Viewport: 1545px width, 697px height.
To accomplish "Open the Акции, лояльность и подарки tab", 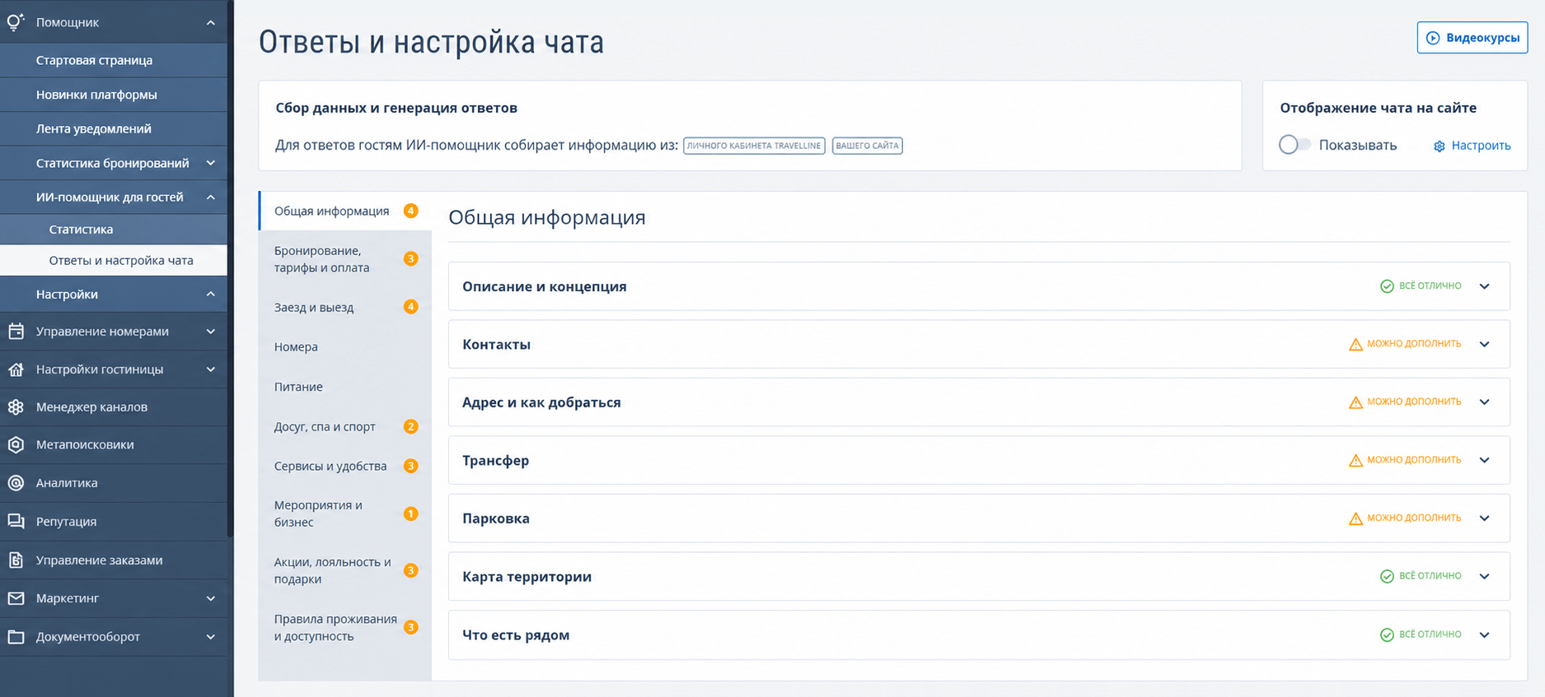I will pyautogui.click(x=345, y=570).
